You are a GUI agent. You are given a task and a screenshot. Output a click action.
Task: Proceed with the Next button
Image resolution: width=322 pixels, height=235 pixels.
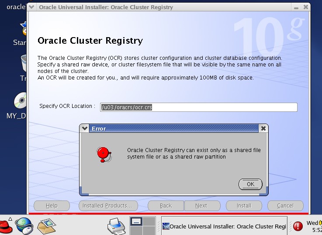pyautogui.click(x=201, y=206)
